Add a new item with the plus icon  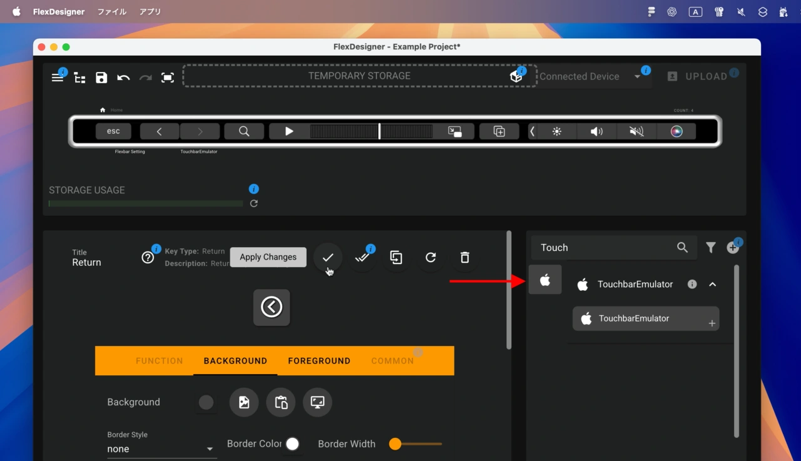732,247
